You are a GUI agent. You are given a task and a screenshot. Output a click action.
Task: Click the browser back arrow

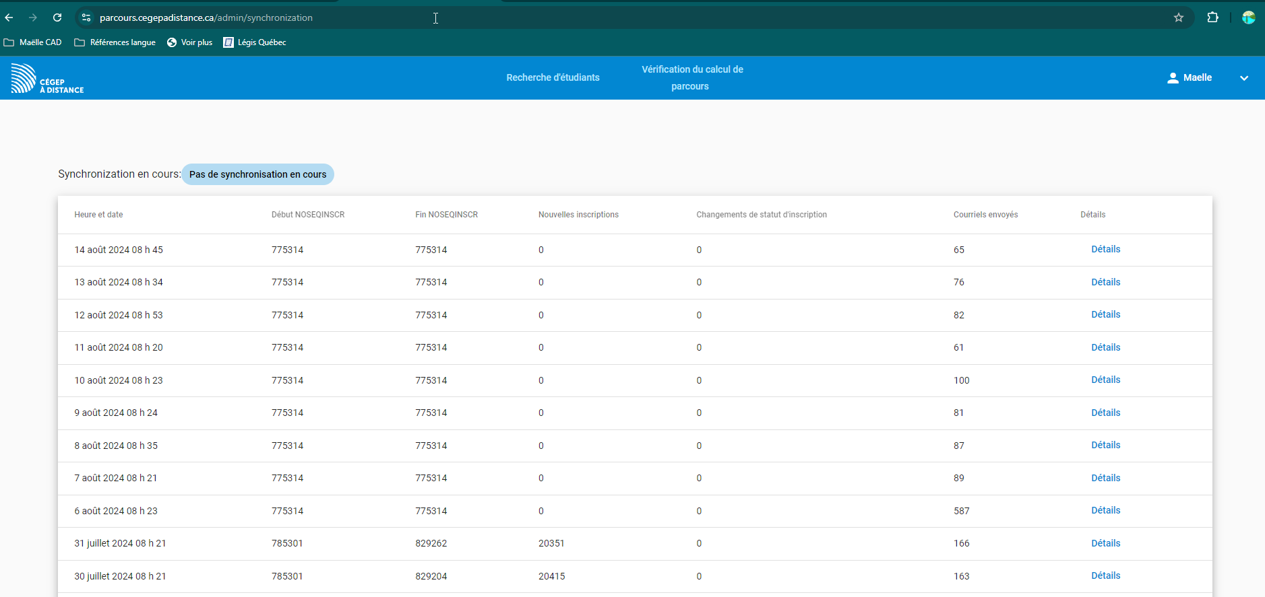(x=9, y=17)
